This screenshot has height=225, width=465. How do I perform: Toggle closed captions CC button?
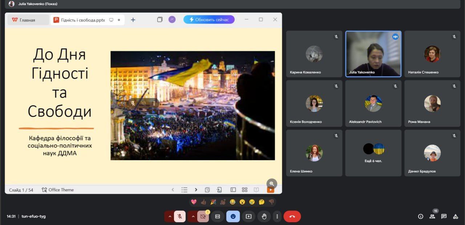click(218, 216)
